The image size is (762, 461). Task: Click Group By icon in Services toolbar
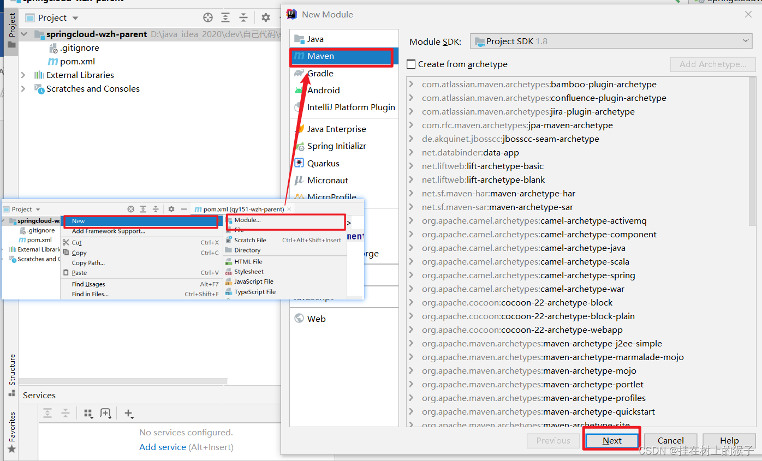[88, 414]
